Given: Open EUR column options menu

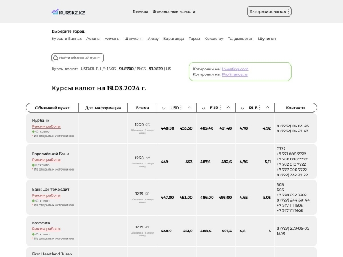Looking at the screenshot, I should tap(221, 107).
